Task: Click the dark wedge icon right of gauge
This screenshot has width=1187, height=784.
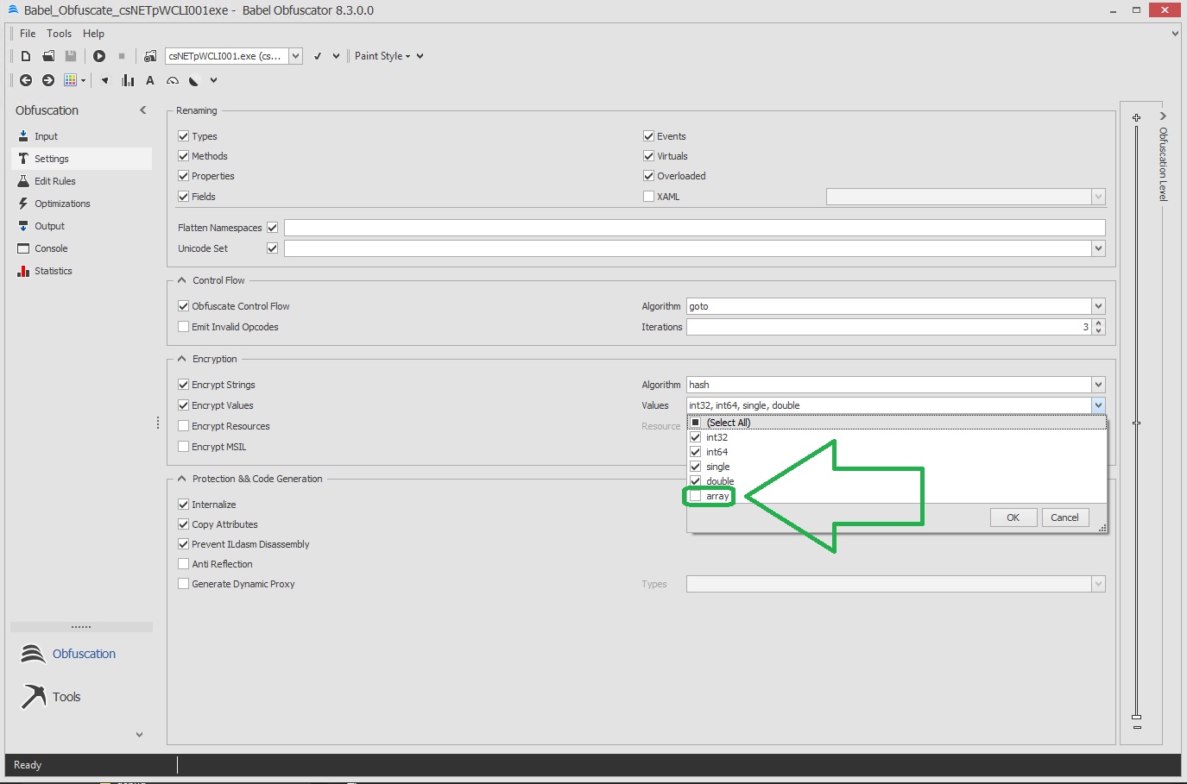Action: pyautogui.click(x=194, y=81)
